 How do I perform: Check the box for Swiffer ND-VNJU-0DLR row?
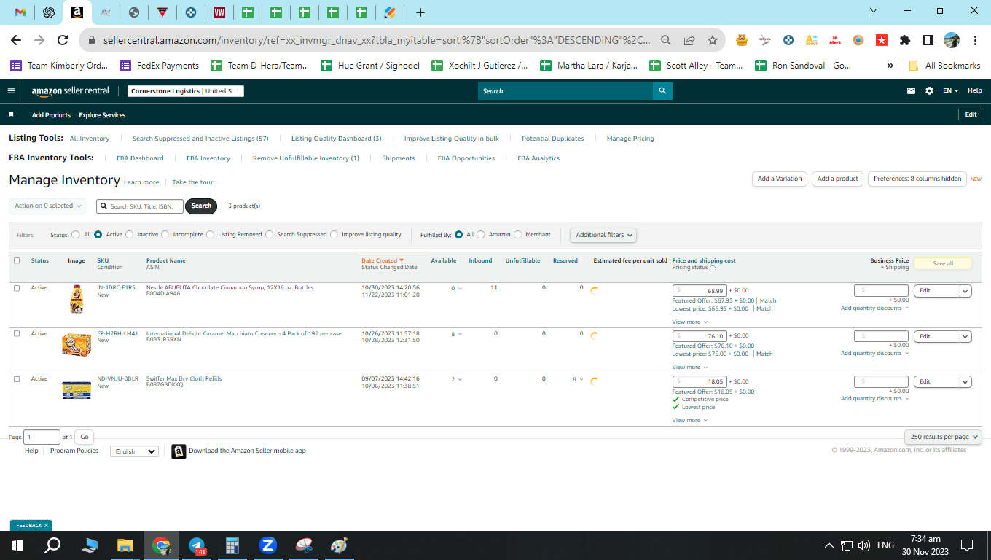tap(17, 379)
